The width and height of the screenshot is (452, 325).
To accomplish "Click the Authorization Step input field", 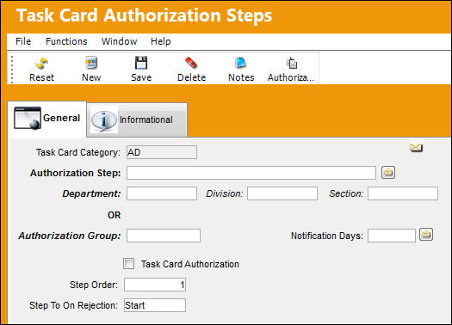I will [251, 173].
